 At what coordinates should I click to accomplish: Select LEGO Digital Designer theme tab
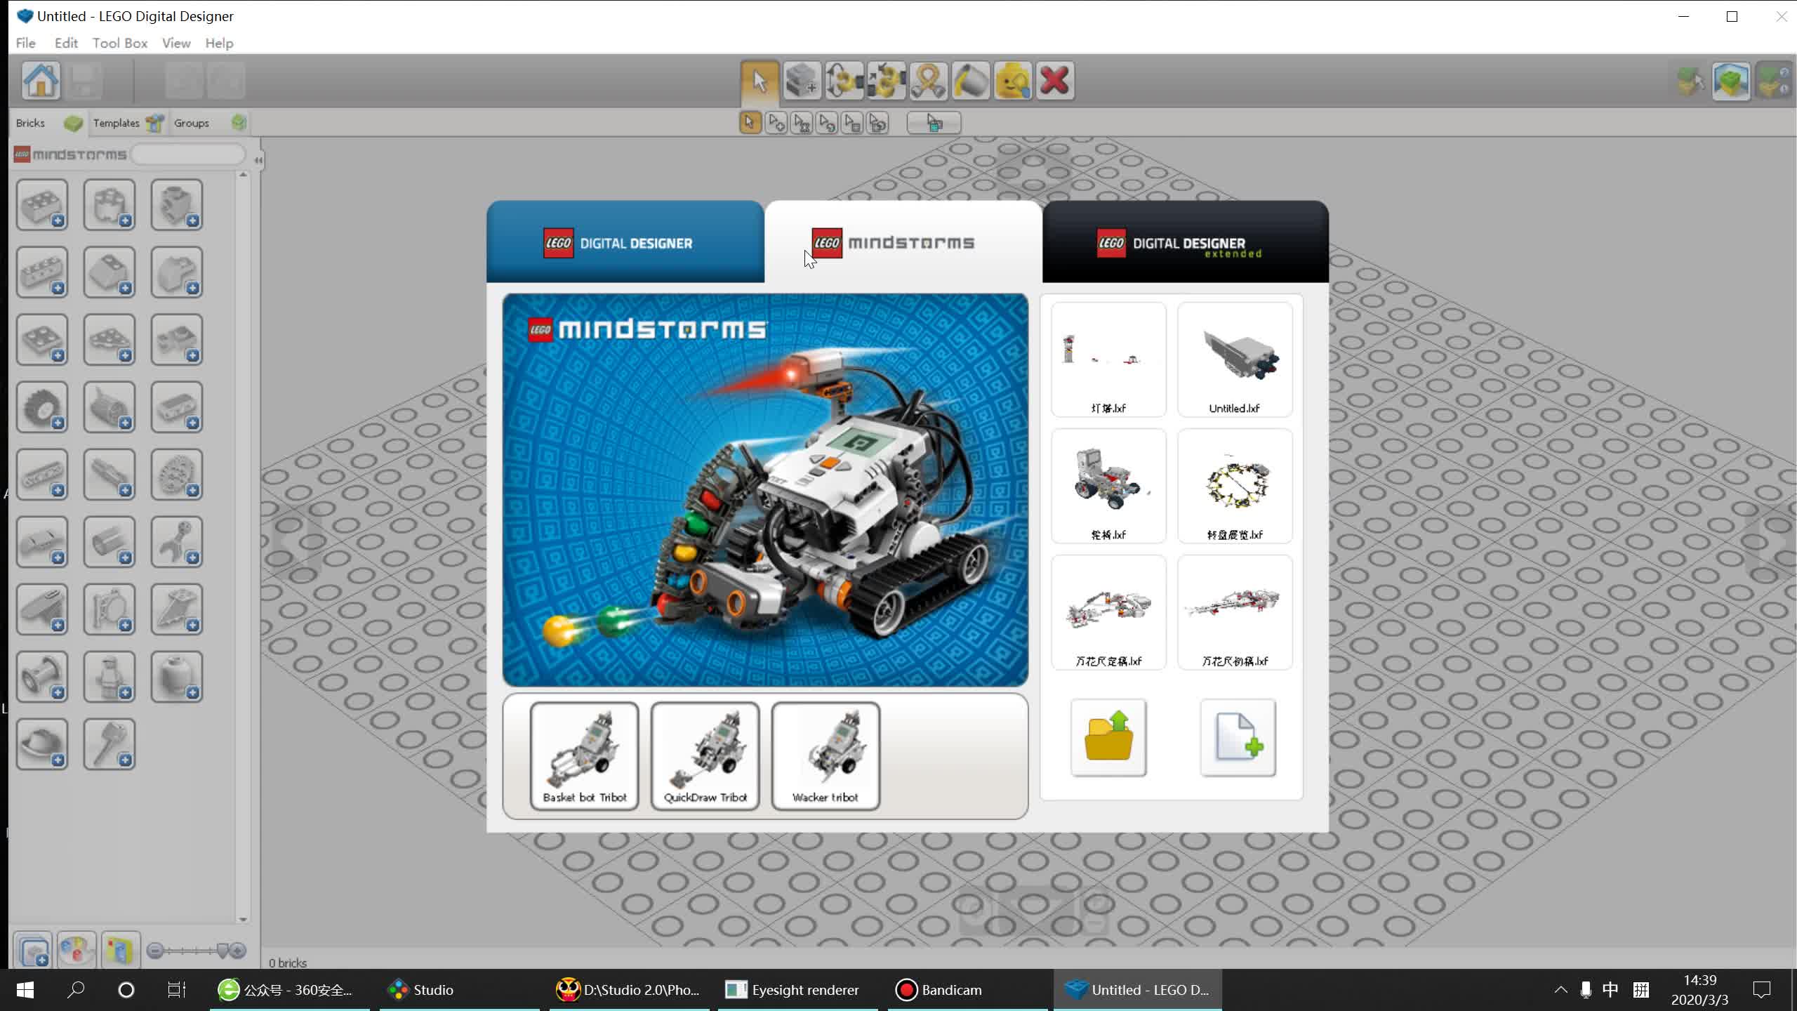point(625,242)
